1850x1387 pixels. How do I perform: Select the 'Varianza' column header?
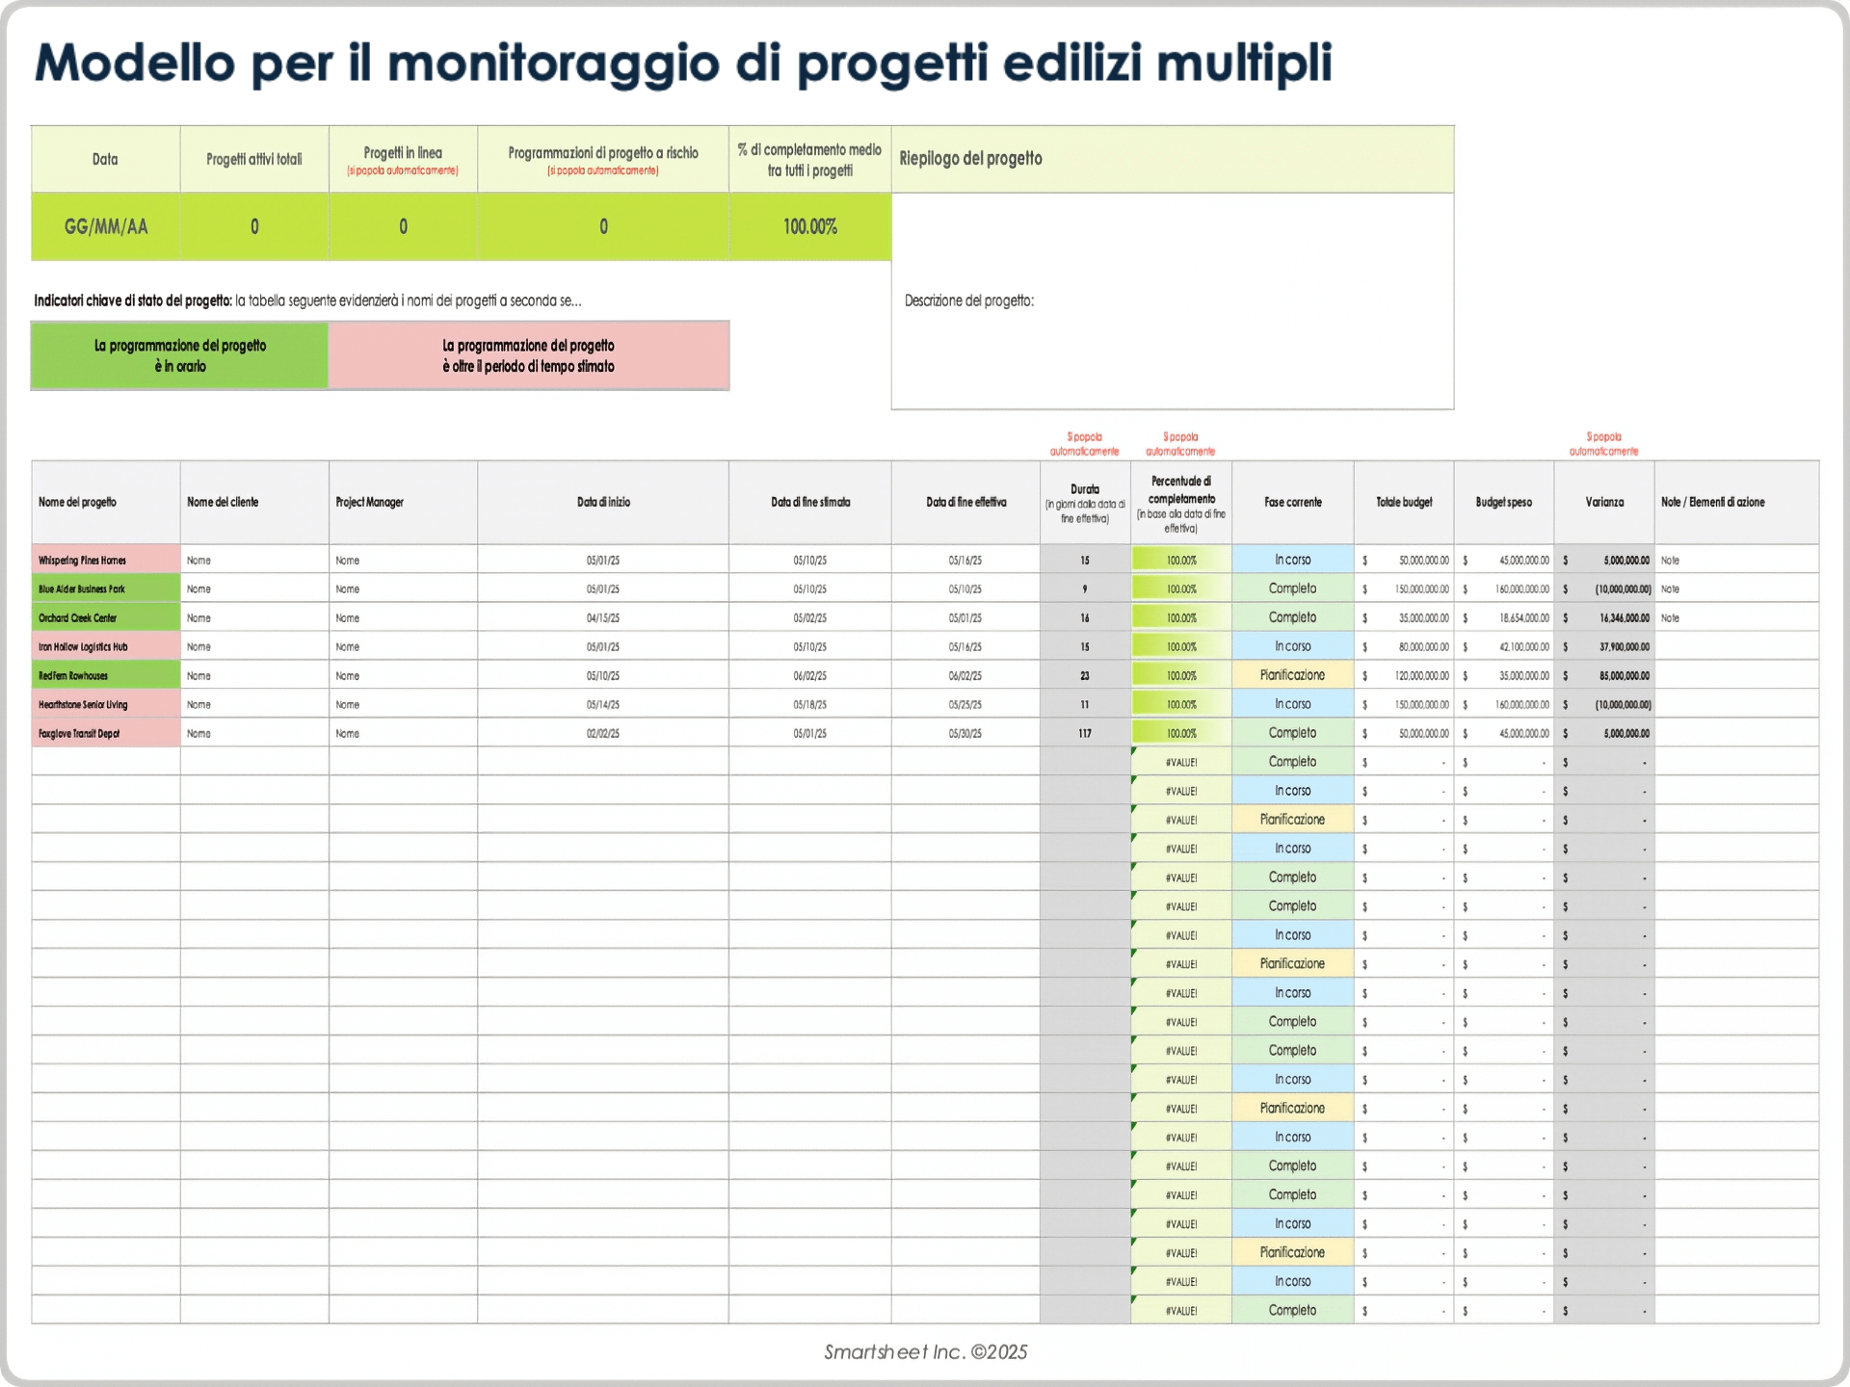[1604, 502]
